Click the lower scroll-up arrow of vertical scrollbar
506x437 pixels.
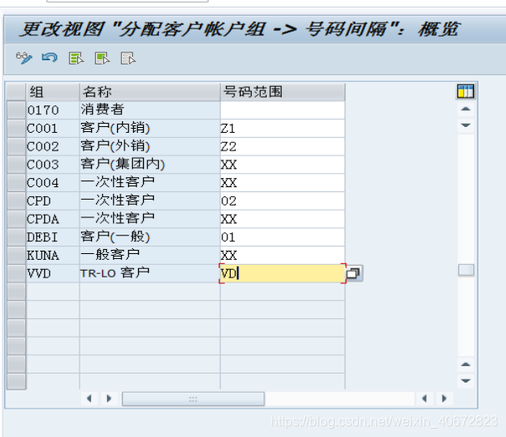(466, 364)
